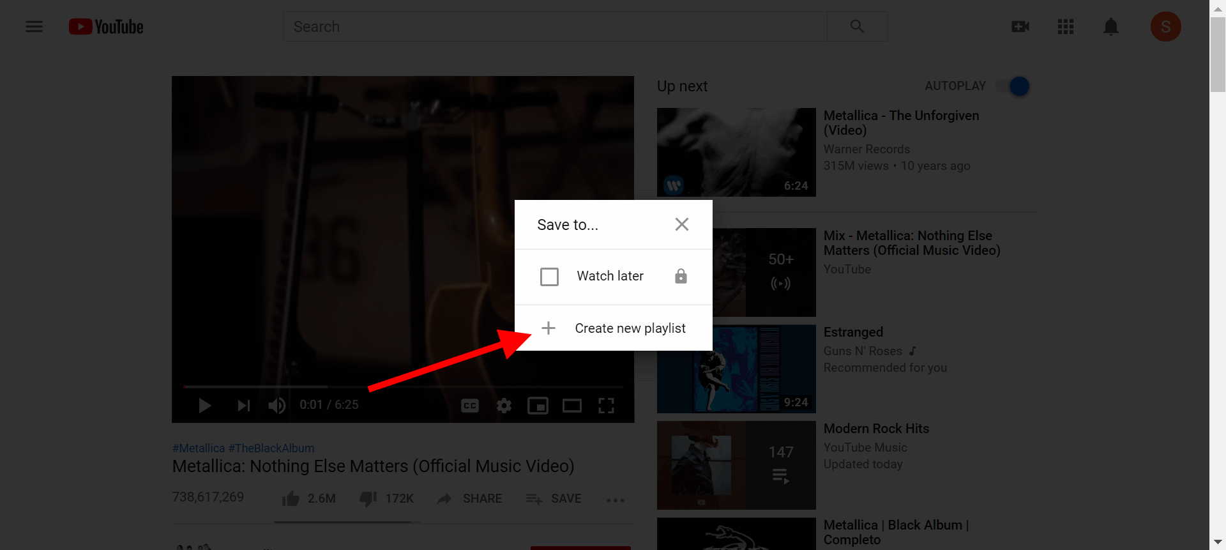Viewport: 1226px width, 550px height.
Task: Click the plus icon for new playlist
Action: 549,328
